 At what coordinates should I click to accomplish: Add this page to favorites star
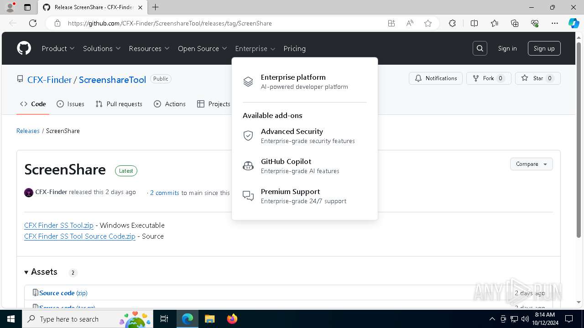428,23
